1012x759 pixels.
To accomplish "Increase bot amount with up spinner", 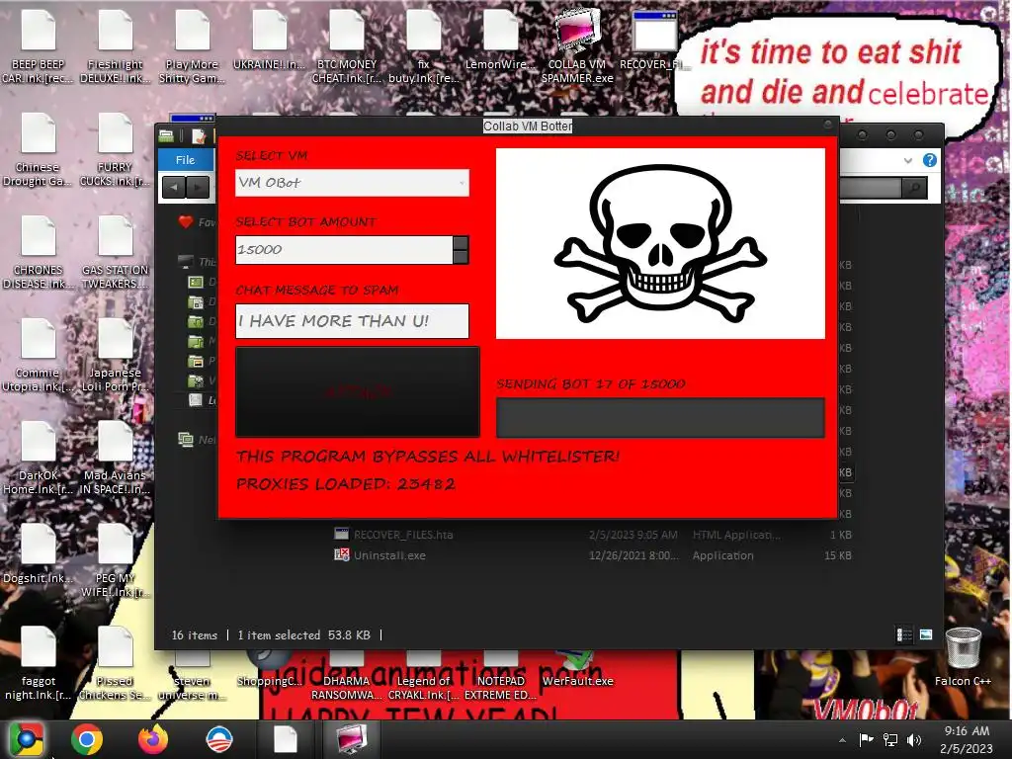I will 461,243.
